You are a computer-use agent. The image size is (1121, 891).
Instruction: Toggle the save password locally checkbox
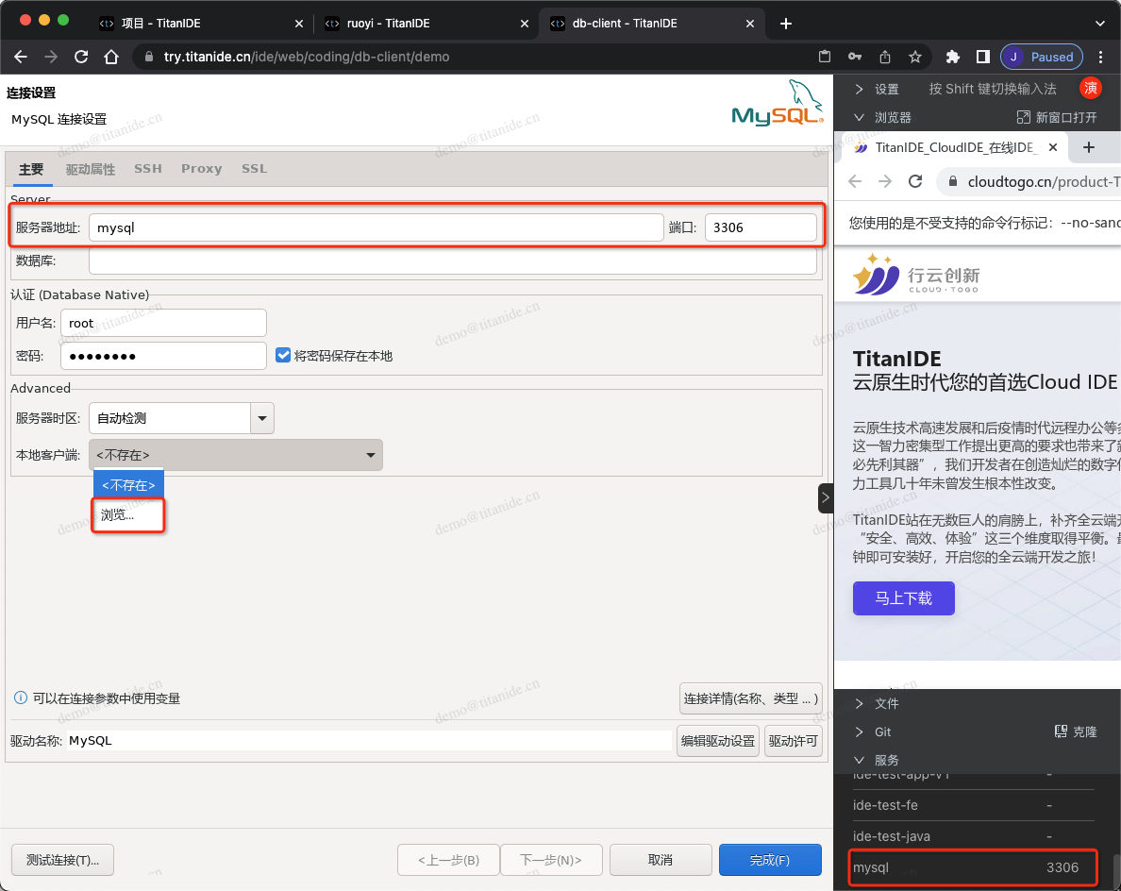click(282, 356)
